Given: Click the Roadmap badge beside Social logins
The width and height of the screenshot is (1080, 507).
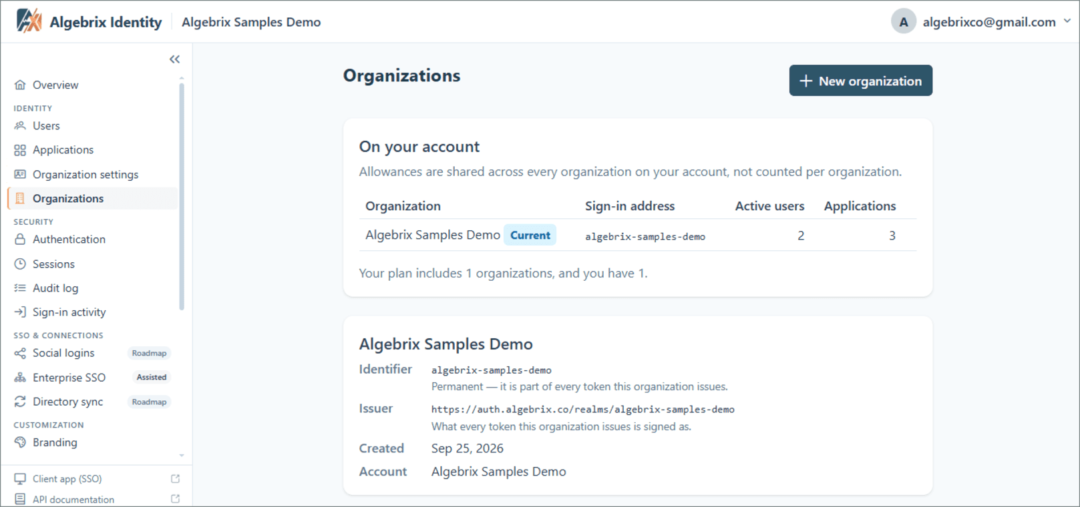Looking at the screenshot, I should 149,353.
